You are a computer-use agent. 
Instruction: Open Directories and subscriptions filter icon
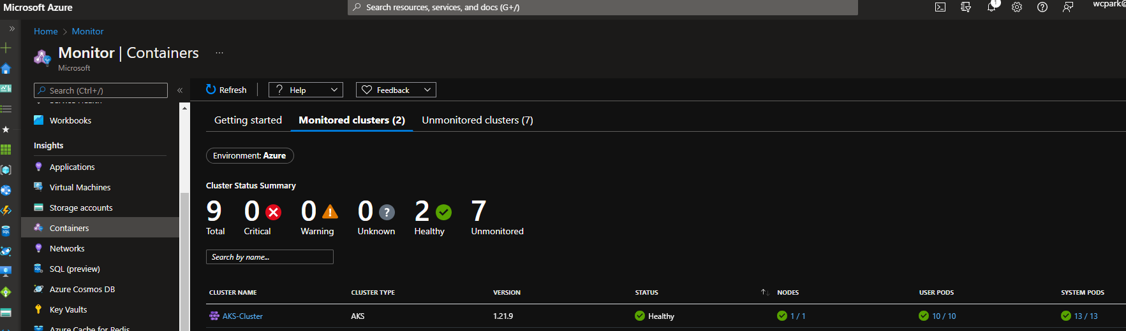click(x=966, y=8)
